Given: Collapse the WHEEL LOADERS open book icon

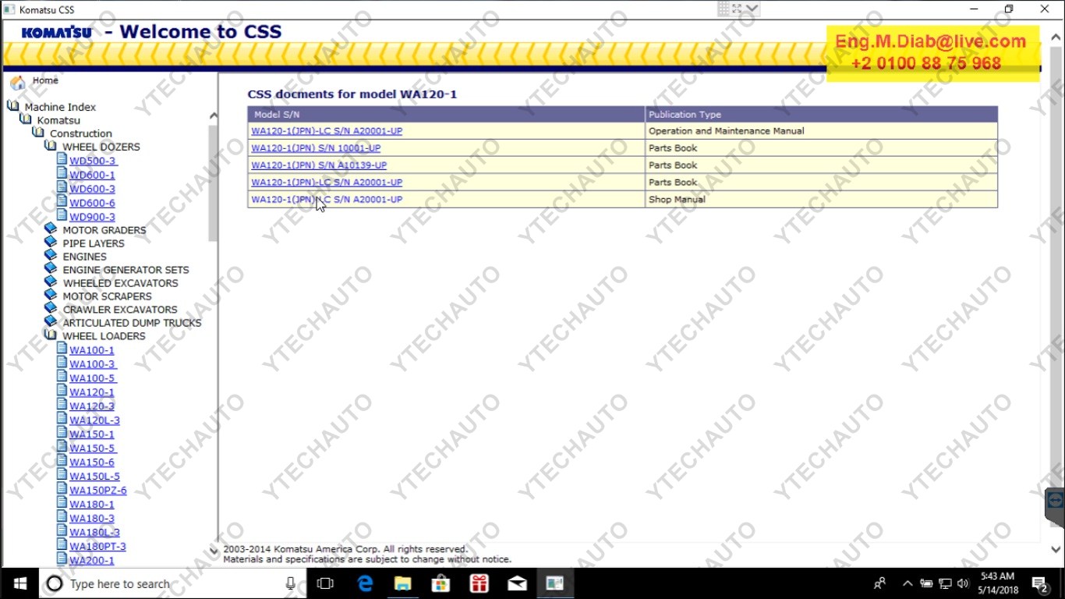Looking at the screenshot, I should point(51,335).
